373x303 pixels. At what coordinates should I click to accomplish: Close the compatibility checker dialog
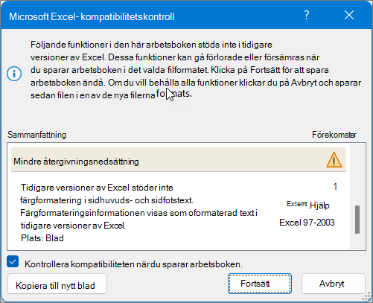tap(349, 16)
